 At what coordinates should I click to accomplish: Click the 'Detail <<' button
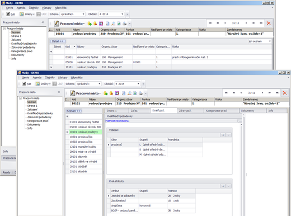click(58, 41)
